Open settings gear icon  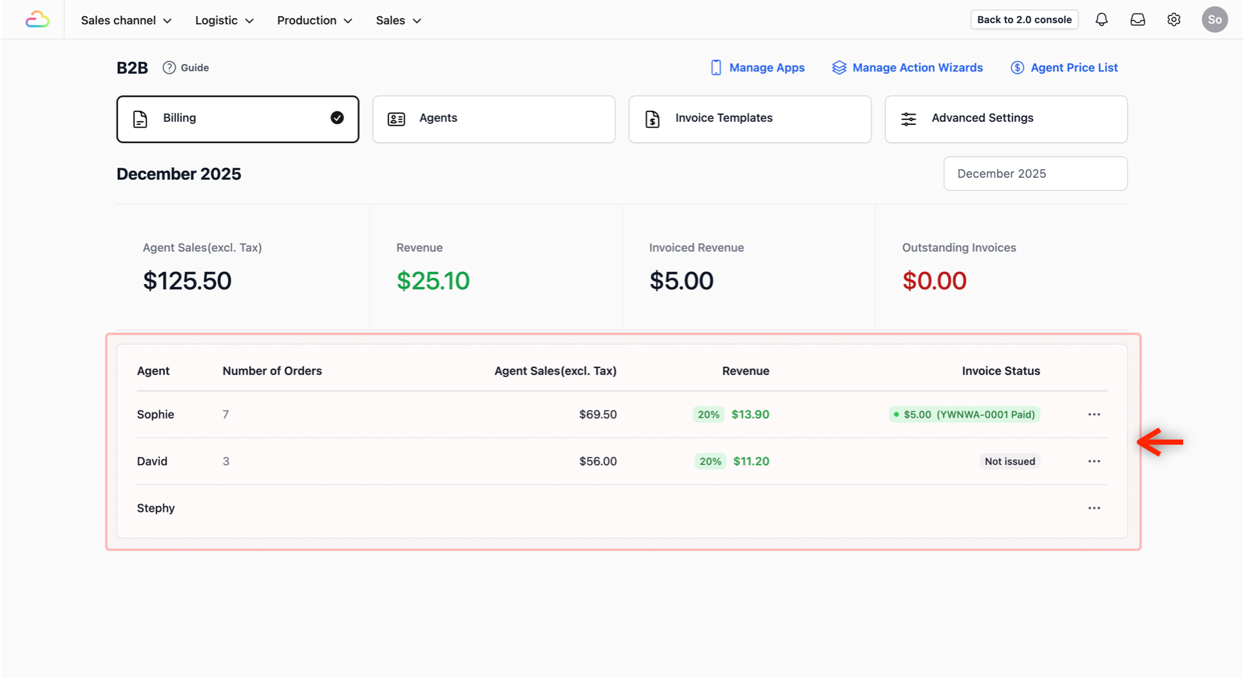tap(1173, 20)
